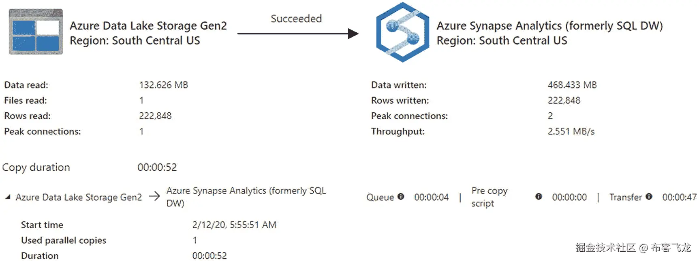699x261 pixels.
Task: Collapse the Azure Data Lake Storage Gen2 details row
Action: [8, 197]
